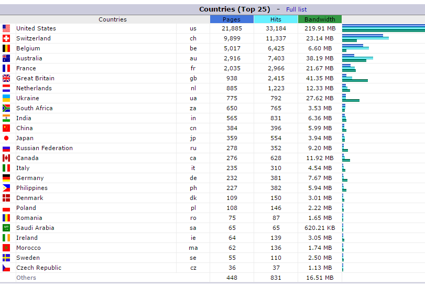The width and height of the screenshot is (425, 285).
Task: Select the Countries (Top 25) title
Action: point(234,9)
